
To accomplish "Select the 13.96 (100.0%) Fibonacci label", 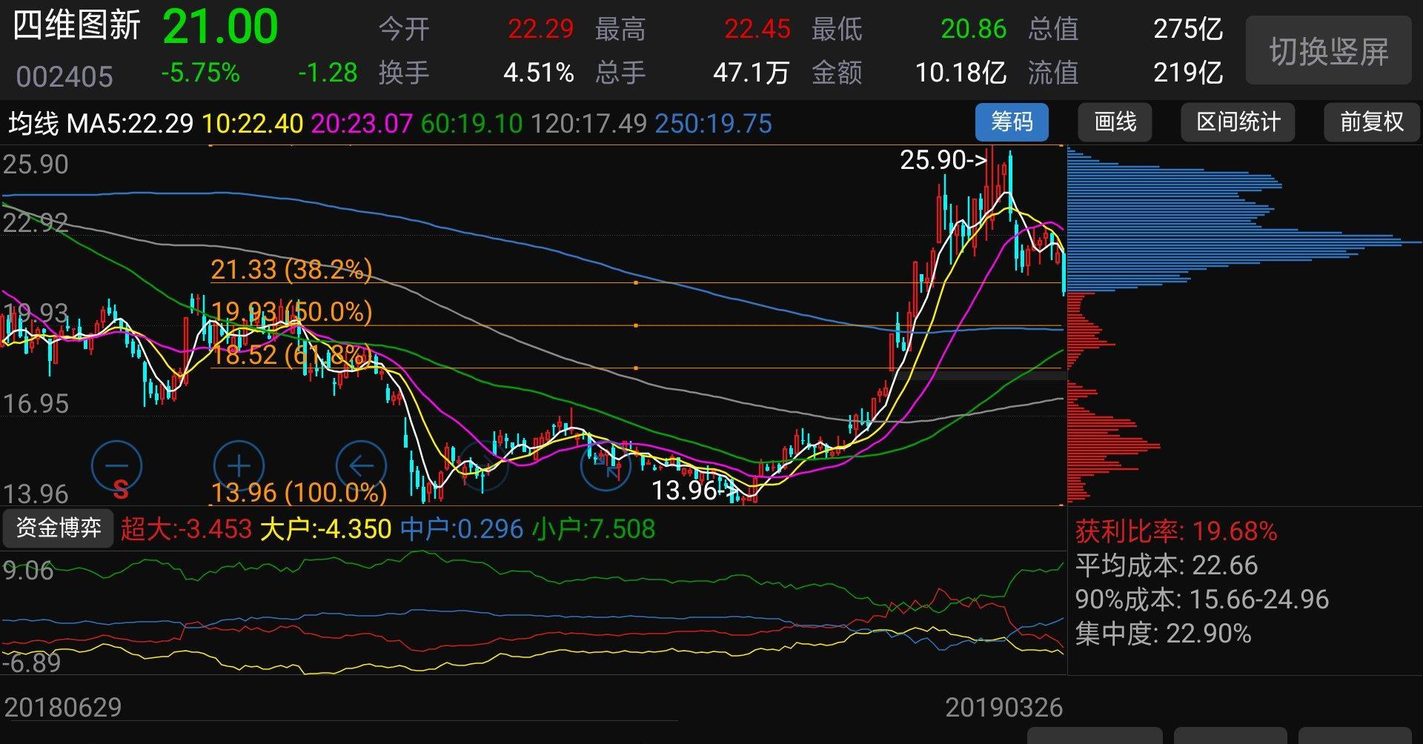I will coord(299,492).
